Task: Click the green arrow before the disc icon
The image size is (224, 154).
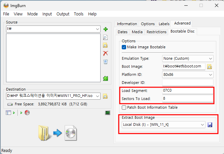Action: click(x=21, y=113)
